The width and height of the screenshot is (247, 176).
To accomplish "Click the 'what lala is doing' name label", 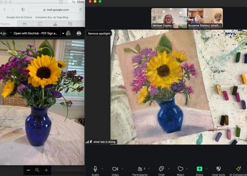I will 104,142.
